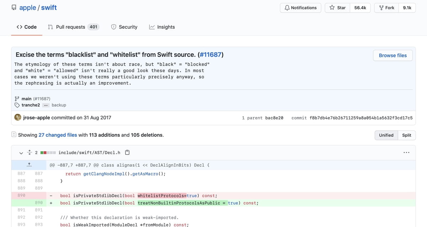Click jrose-apple's avatar image
Screen dimensions: 427x227
pos(18,118)
